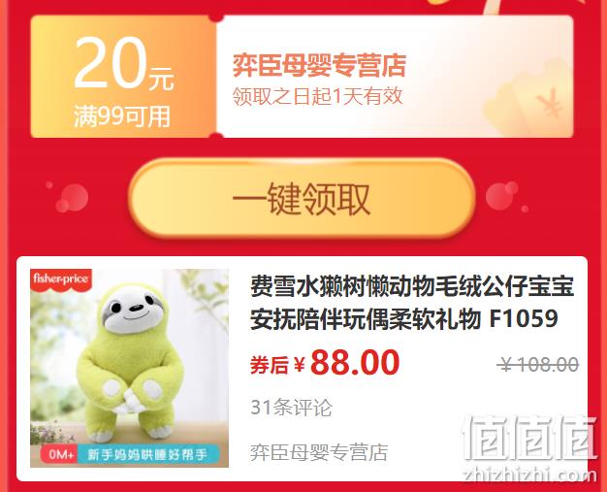Tap the 0M+ age badge on the image
Viewport: 607px width, 492px height.
point(59,454)
